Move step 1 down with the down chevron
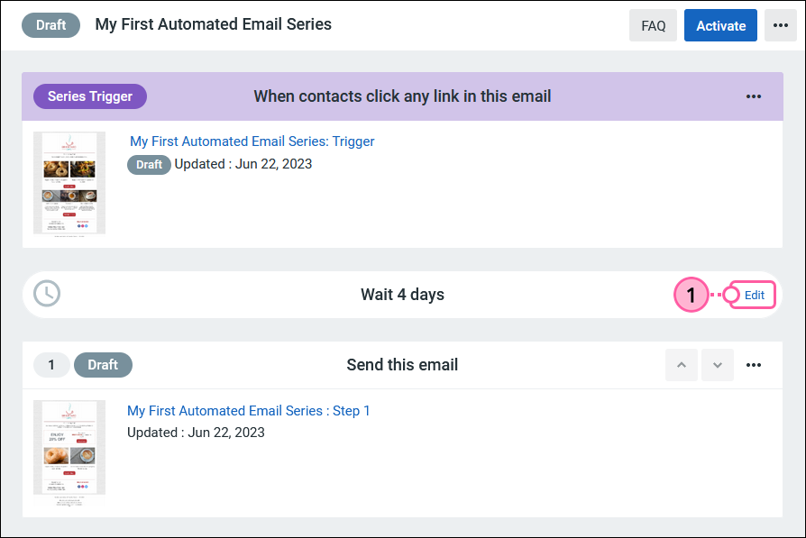The width and height of the screenshot is (806, 538). [718, 365]
